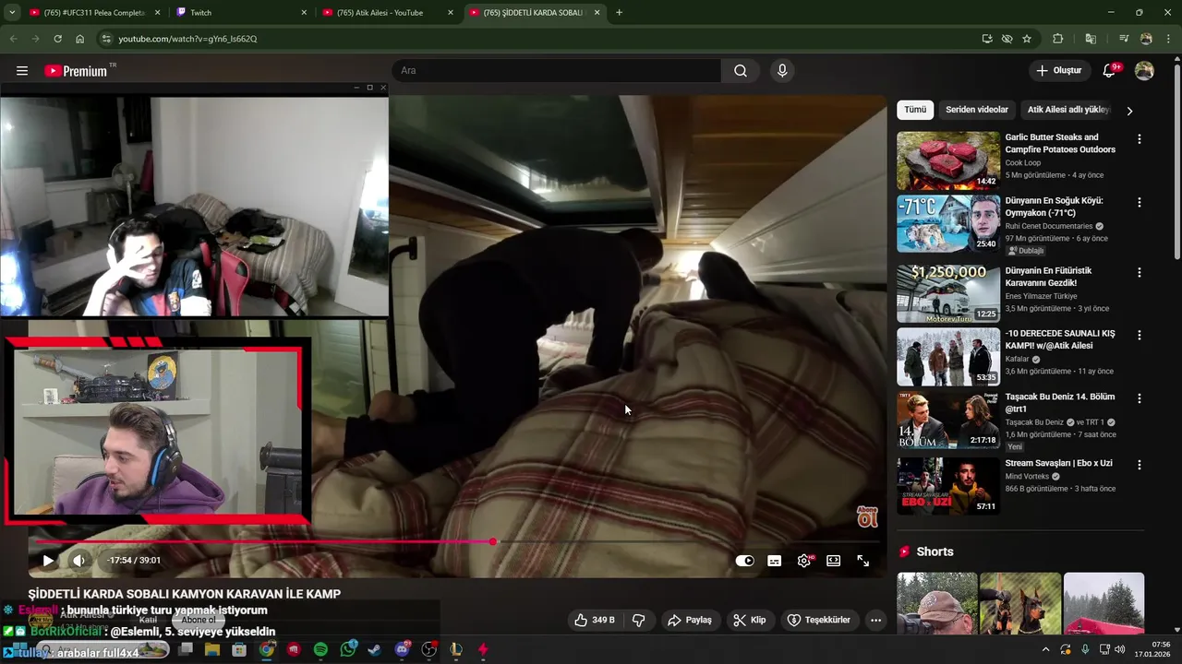Open Garlic Butter Steaks video thumbnail
The width and height of the screenshot is (1182, 664).
coord(948,160)
